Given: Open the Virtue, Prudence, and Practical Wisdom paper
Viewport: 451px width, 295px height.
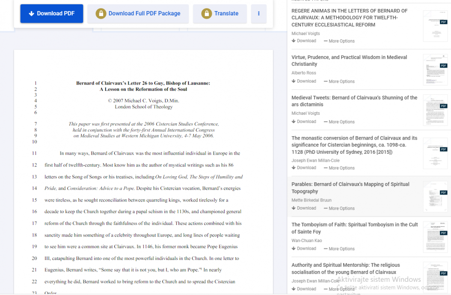Looking at the screenshot, I should [349, 61].
